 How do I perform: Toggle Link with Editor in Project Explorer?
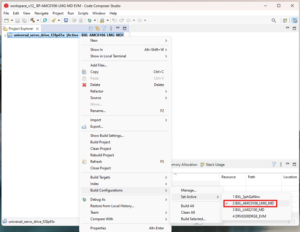point(97,29)
